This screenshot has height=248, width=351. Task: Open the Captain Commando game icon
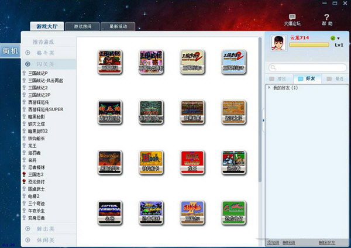click(x=110, y=211)
